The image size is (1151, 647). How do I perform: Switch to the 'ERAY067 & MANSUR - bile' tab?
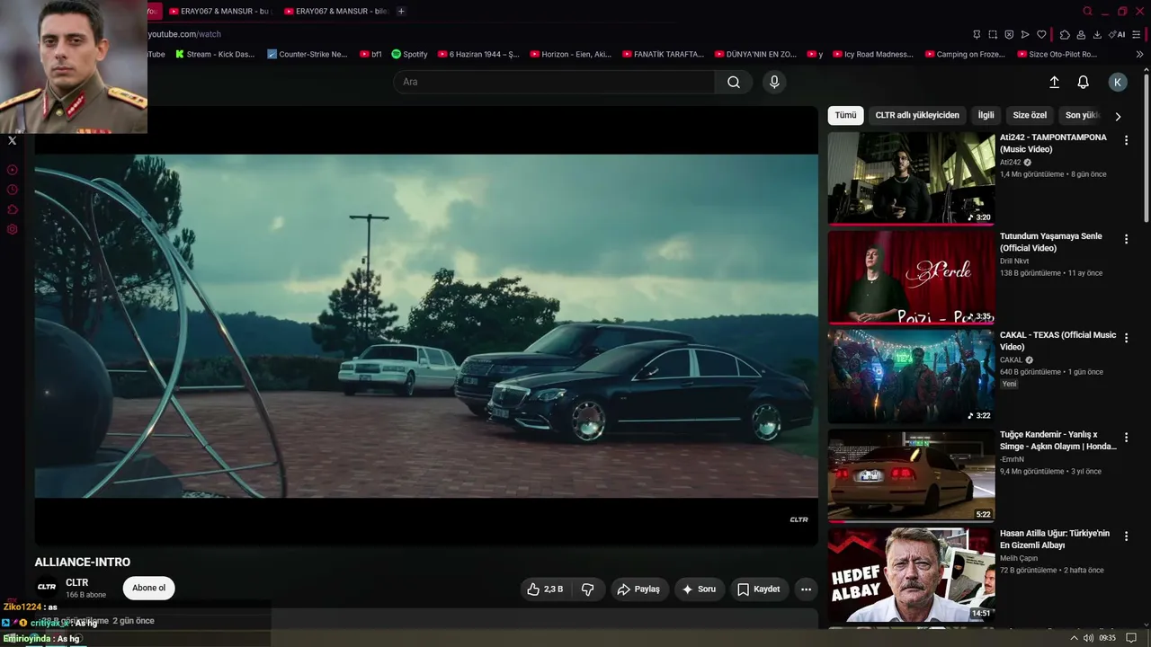[x=335, y=11]
